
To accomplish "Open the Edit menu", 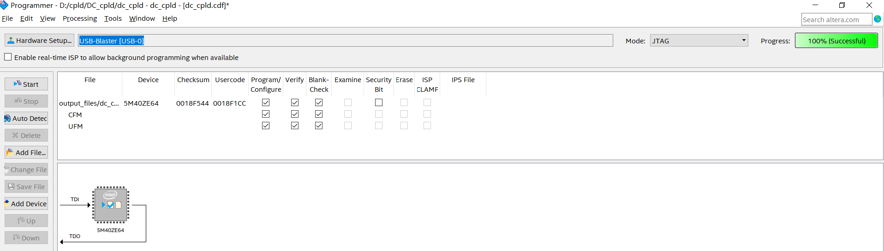I will pos(26,18).
